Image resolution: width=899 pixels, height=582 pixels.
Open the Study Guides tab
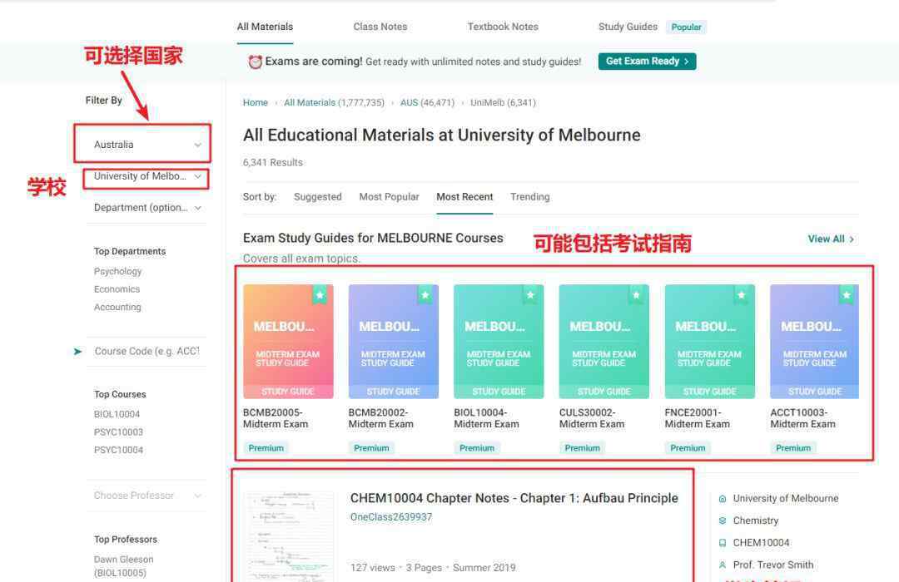[628, 27]
